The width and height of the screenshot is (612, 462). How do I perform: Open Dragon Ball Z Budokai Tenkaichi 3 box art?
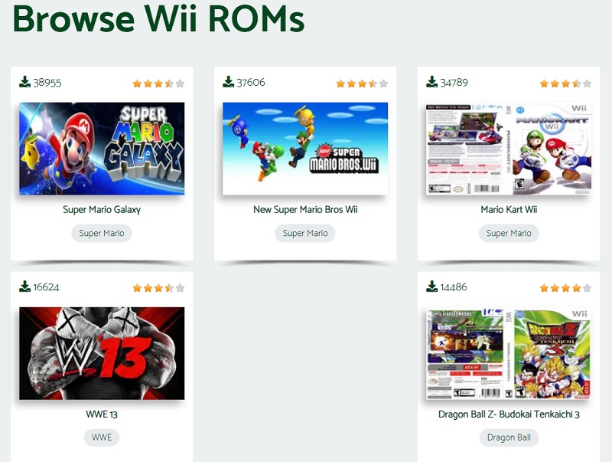tap(509, 353)
